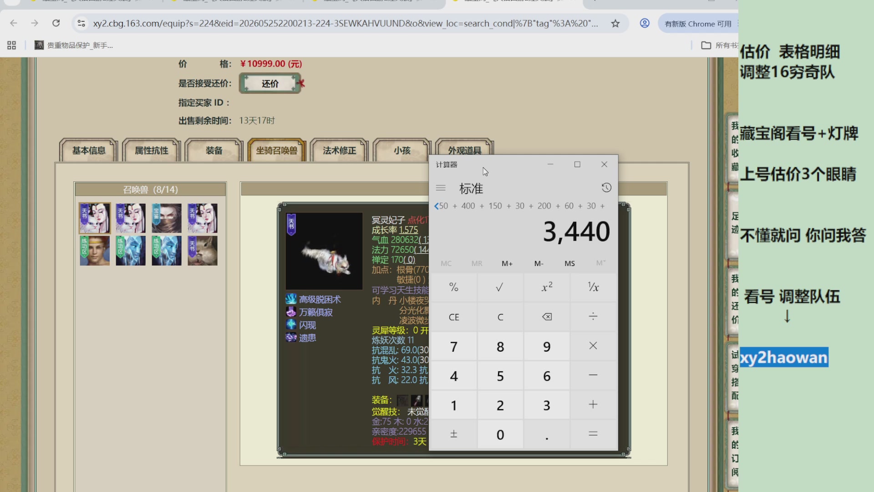This screenshot has width=874, height=492.
Task: Open the 所有书签 folder
Action: click(719, 45)
